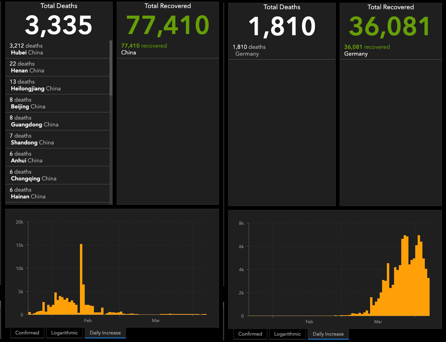
Task: Open the Confirmed tab under the Germany chart
Action: (250, 334)
